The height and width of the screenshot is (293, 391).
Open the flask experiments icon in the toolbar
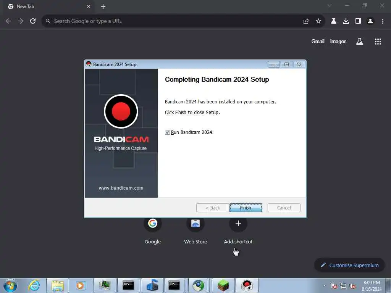[333, 21]
